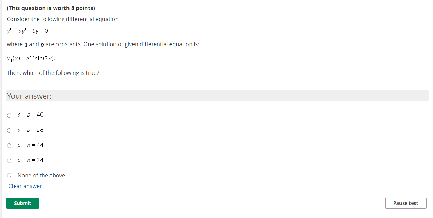Select the radio button for a + b = 40
The image size is (433, 218).
9,115
